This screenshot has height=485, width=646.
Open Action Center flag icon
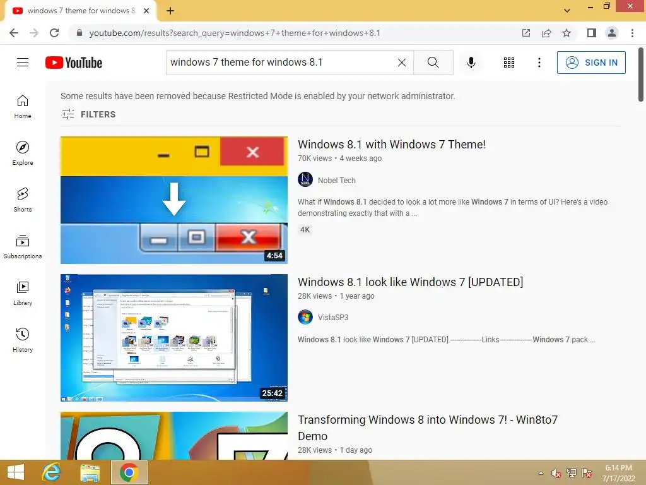[x=587, y=473]
